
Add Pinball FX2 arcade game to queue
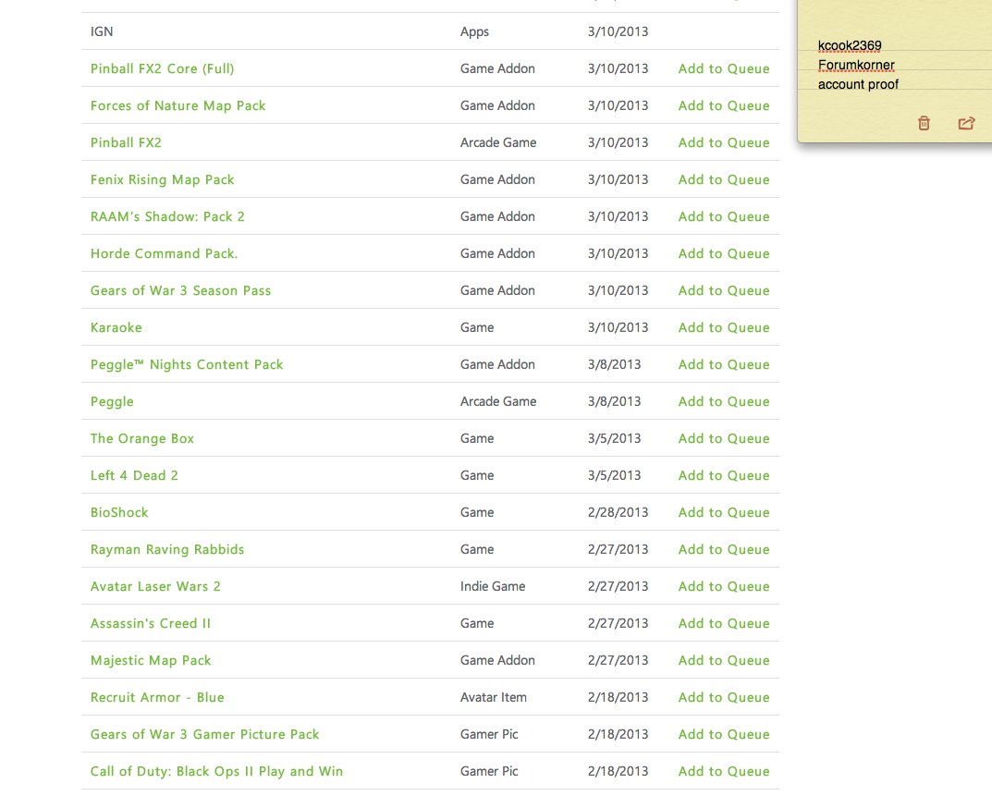pos(724,142)
